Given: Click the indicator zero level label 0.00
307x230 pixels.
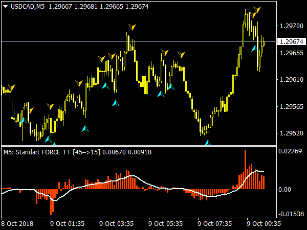Looking at the screenshot, I should pyautogui.click(x=284, y=189).
